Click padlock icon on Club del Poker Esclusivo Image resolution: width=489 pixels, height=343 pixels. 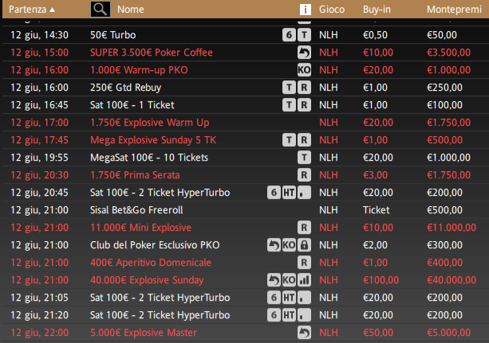coord(304,245)
